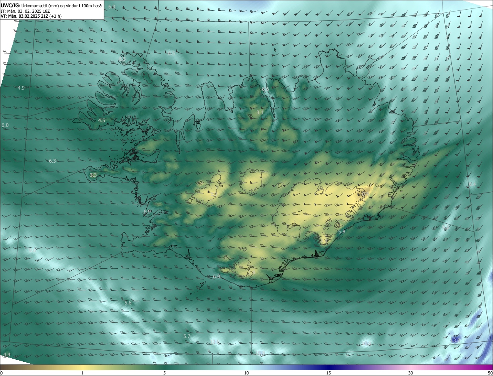Click the 3.1 value label in north Iceland
This screenshot has width=493, height=376.
click(x=260, y=112)
